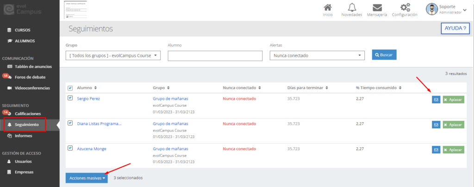Viewport: 474px width, 187px height.
Task: Click envelope icon in Azucena Monge row
Action: [x=436, y=150]
